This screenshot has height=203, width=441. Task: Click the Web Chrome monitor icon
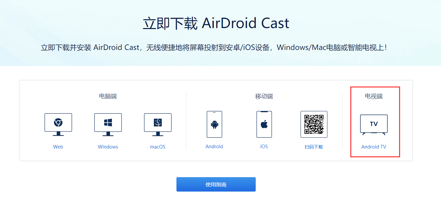(58, 125)
